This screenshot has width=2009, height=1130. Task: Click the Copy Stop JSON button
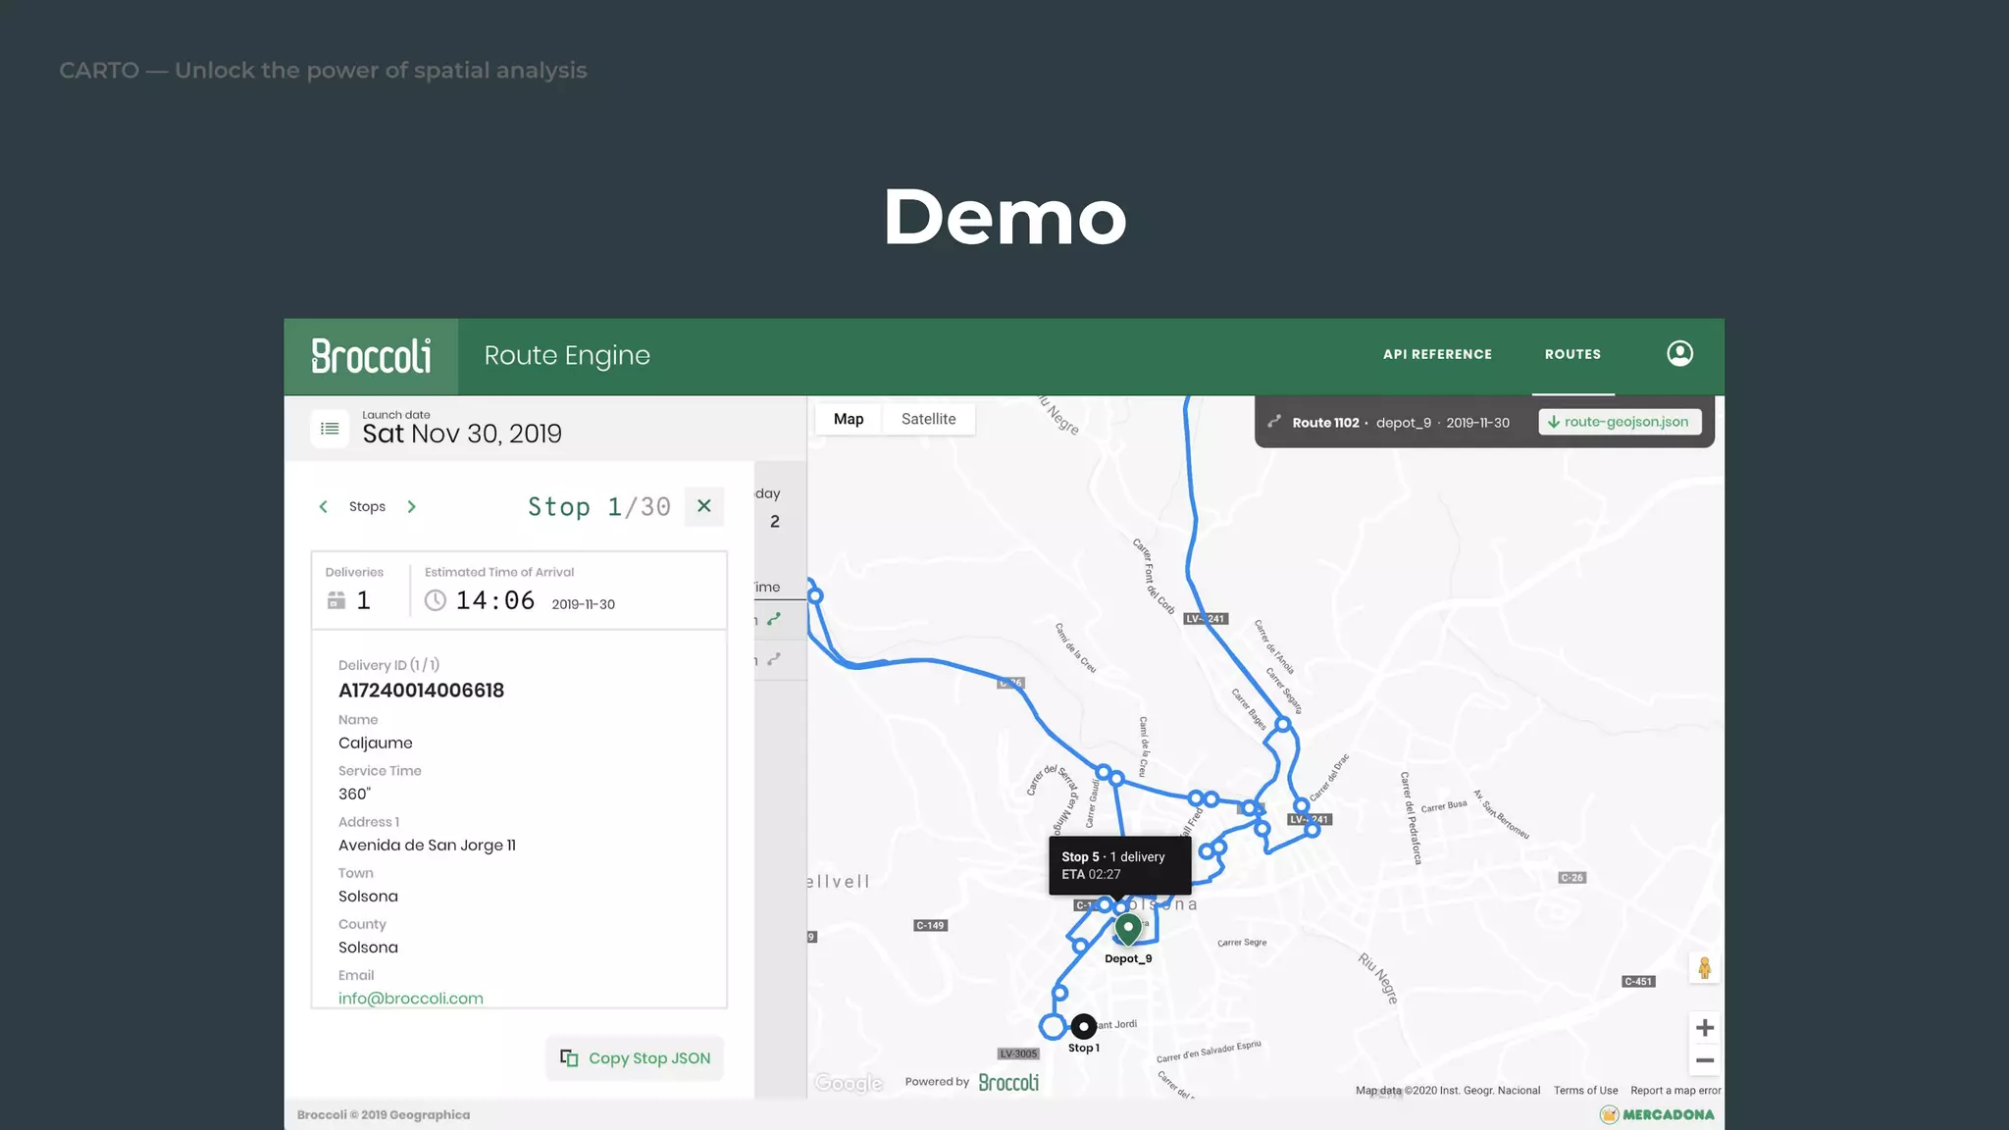[635, 1058]
